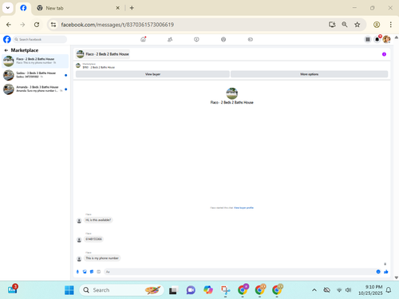Open the clock showing 9:10 PM
Image resolution: width=399 pixels, height=299 pixels.
(370, 290)
